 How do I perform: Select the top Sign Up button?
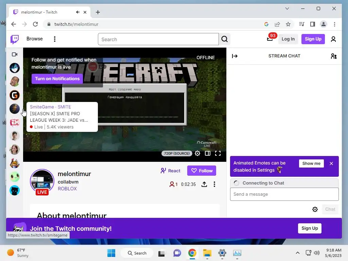click(x=313, y=39)
